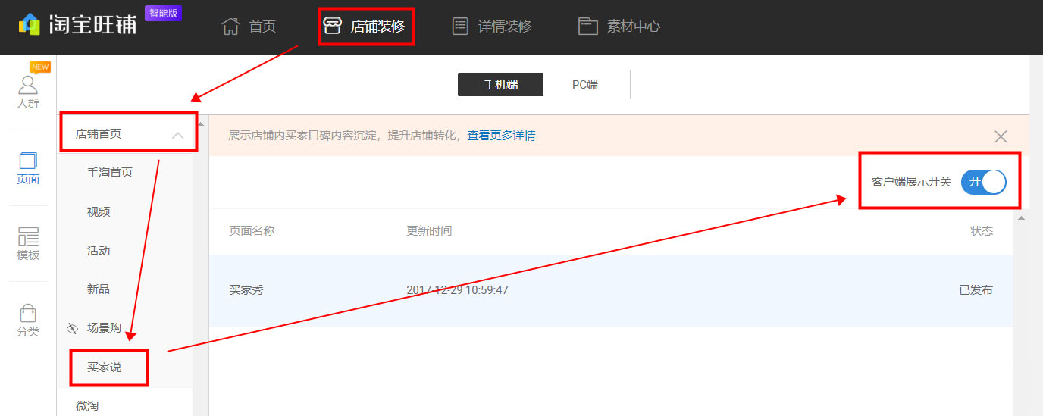Click timestamp 2017-12-29 10:59:47
Viewport: 1043px width, 416px height.
point(457,290)
